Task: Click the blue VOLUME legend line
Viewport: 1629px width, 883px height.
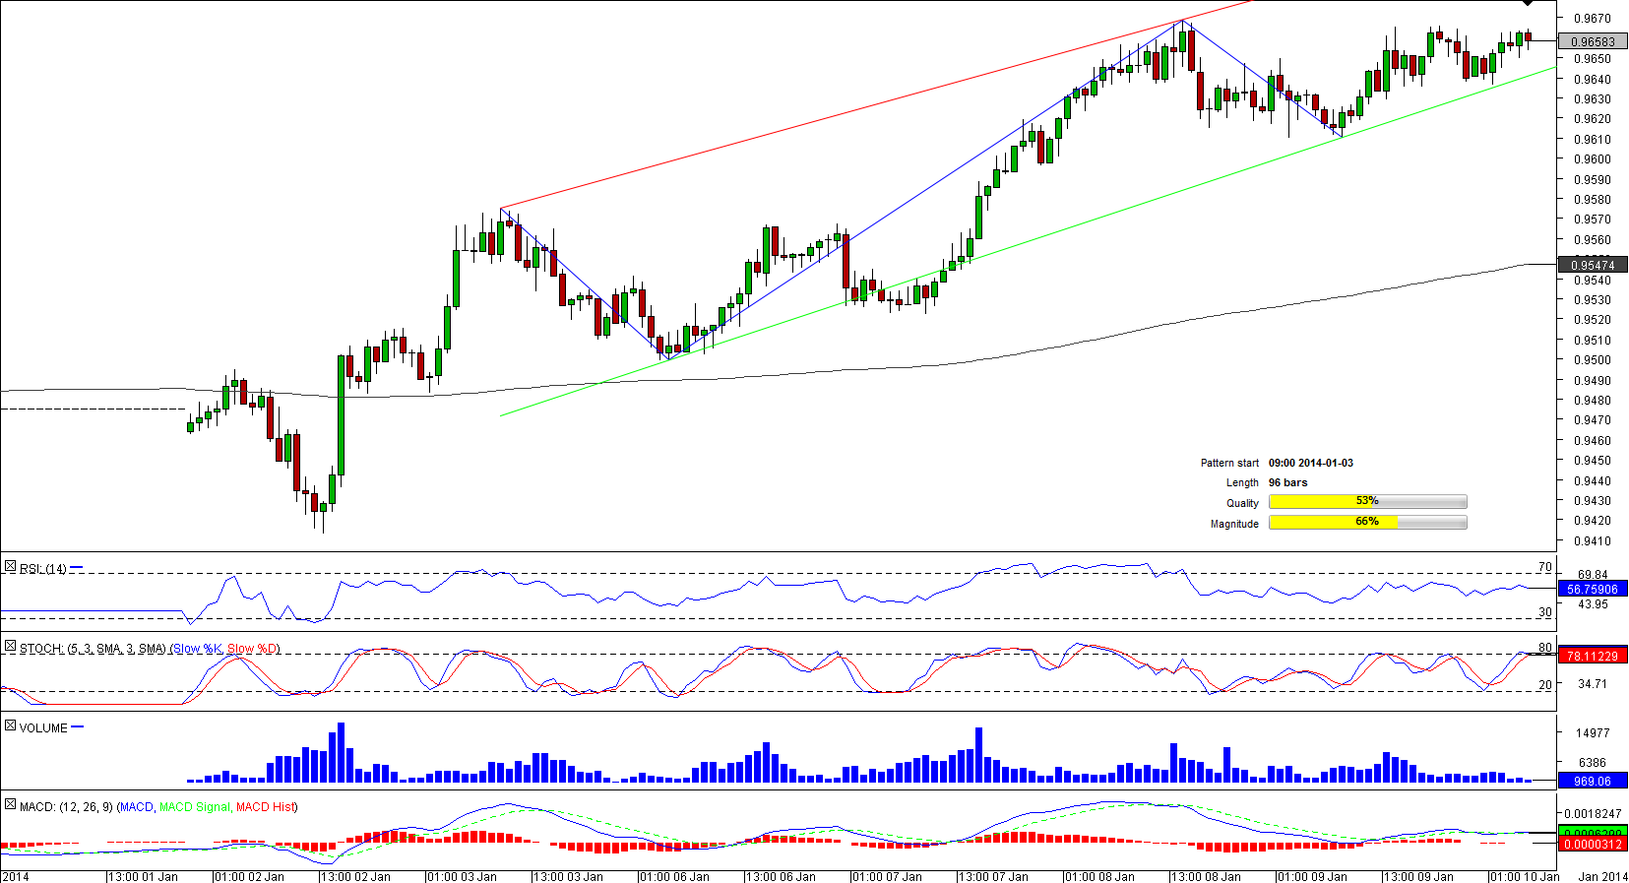Action: [78, 727]
